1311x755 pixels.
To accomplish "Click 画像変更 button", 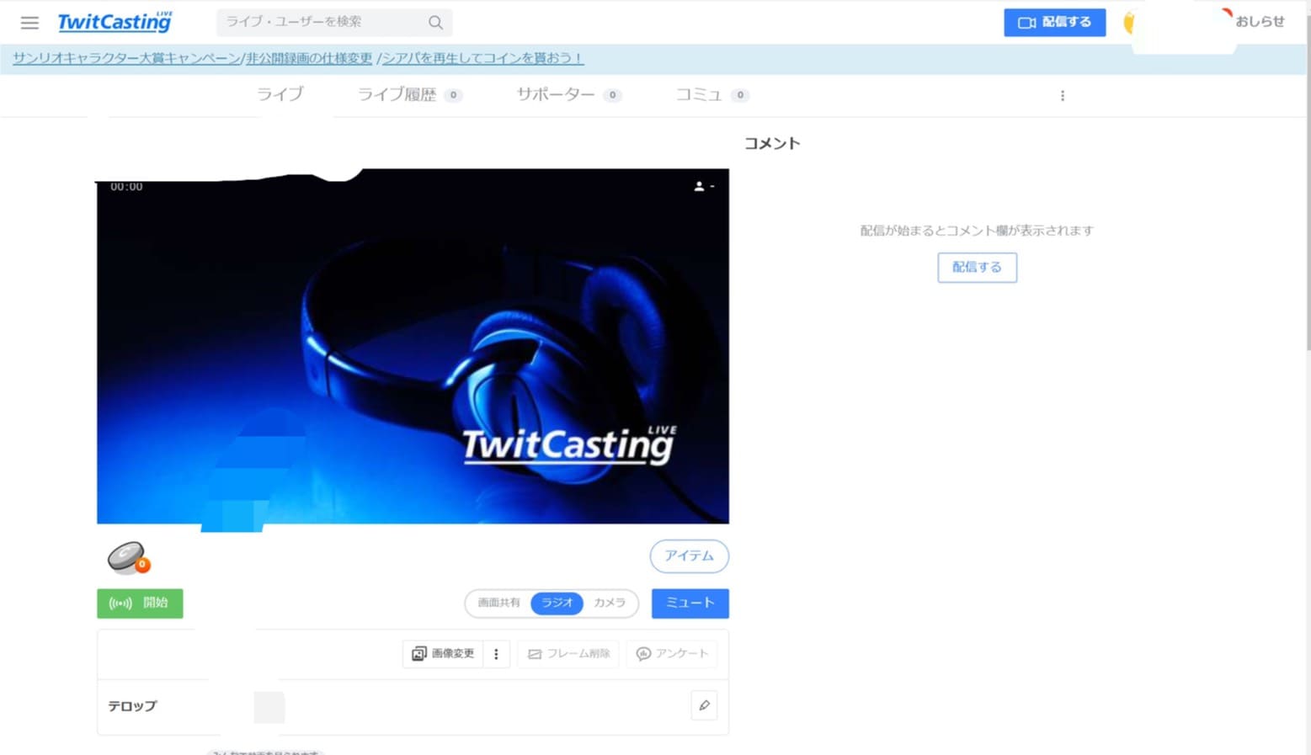I will coord(443,654).
